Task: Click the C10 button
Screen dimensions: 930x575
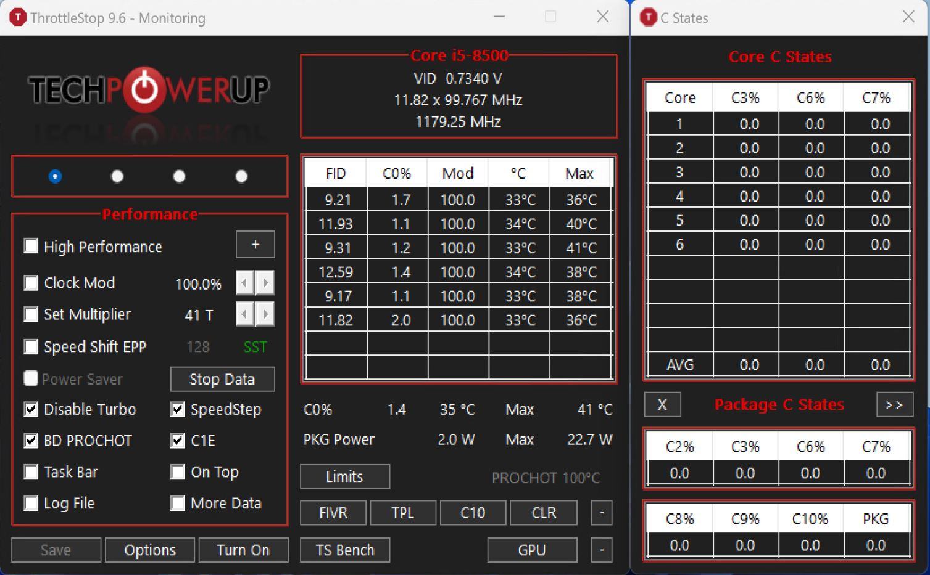Action: click(473, 513)
